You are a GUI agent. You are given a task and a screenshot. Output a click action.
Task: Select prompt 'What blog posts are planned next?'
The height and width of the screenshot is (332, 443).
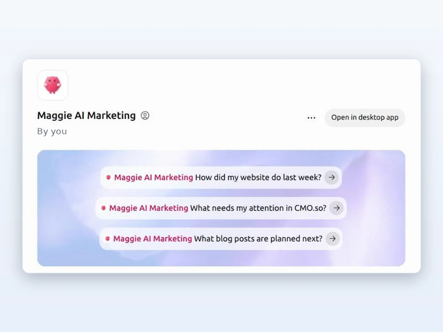221,238
